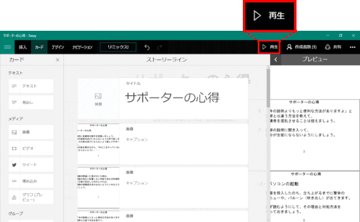The width and height of the screenshot is (360, 222).
Task: Click the first image card's キャプション field
Action: tap(137, 140)
